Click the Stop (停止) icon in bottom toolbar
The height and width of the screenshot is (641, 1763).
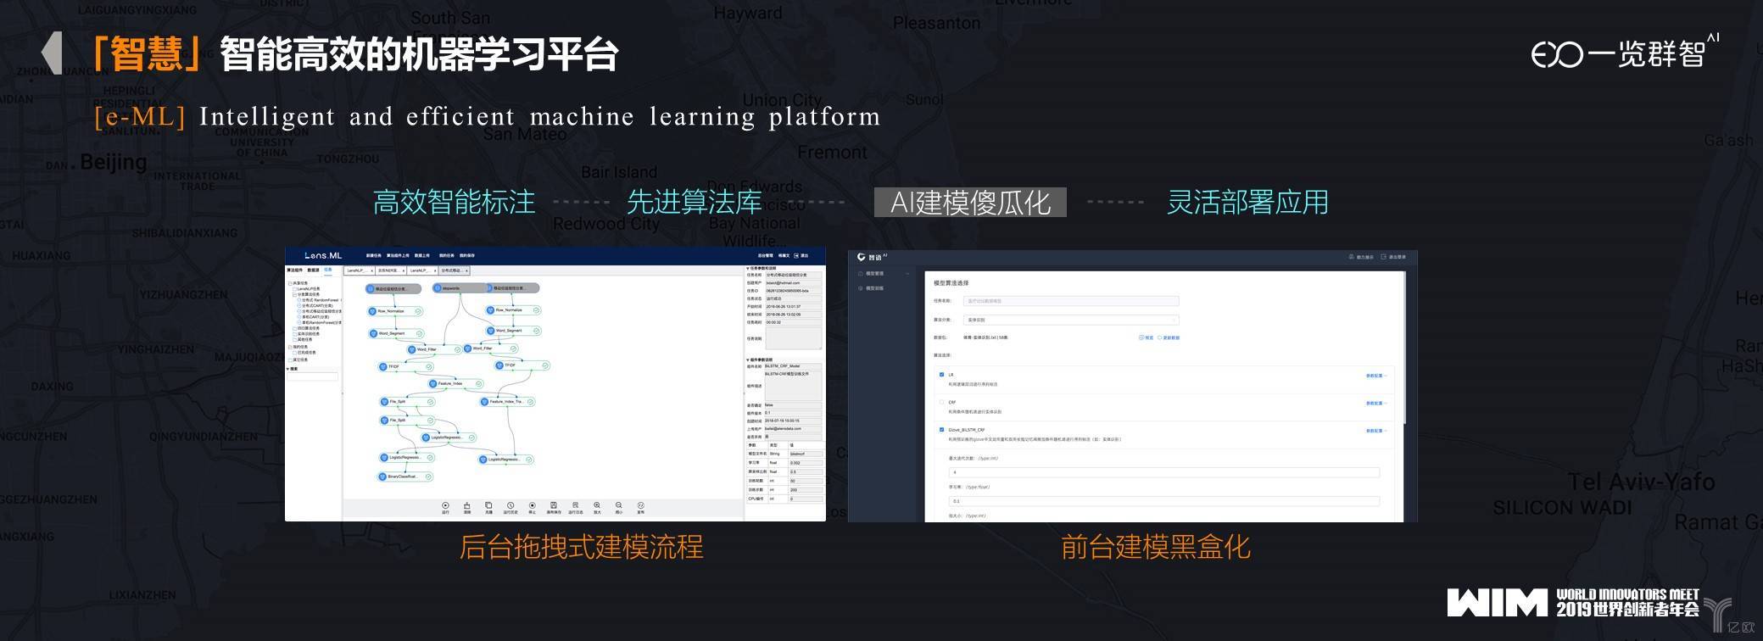533,505
